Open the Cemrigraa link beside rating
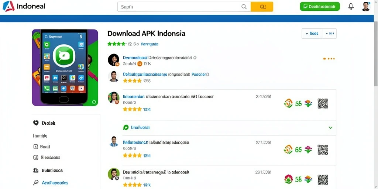378x189 pixels. pos(150,44)
